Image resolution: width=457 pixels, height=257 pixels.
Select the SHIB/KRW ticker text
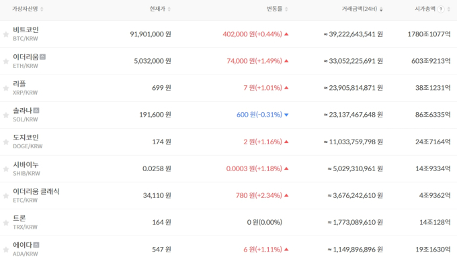tap(26, 174)
